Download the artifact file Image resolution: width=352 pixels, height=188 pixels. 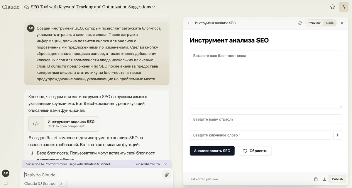[324, 179]
